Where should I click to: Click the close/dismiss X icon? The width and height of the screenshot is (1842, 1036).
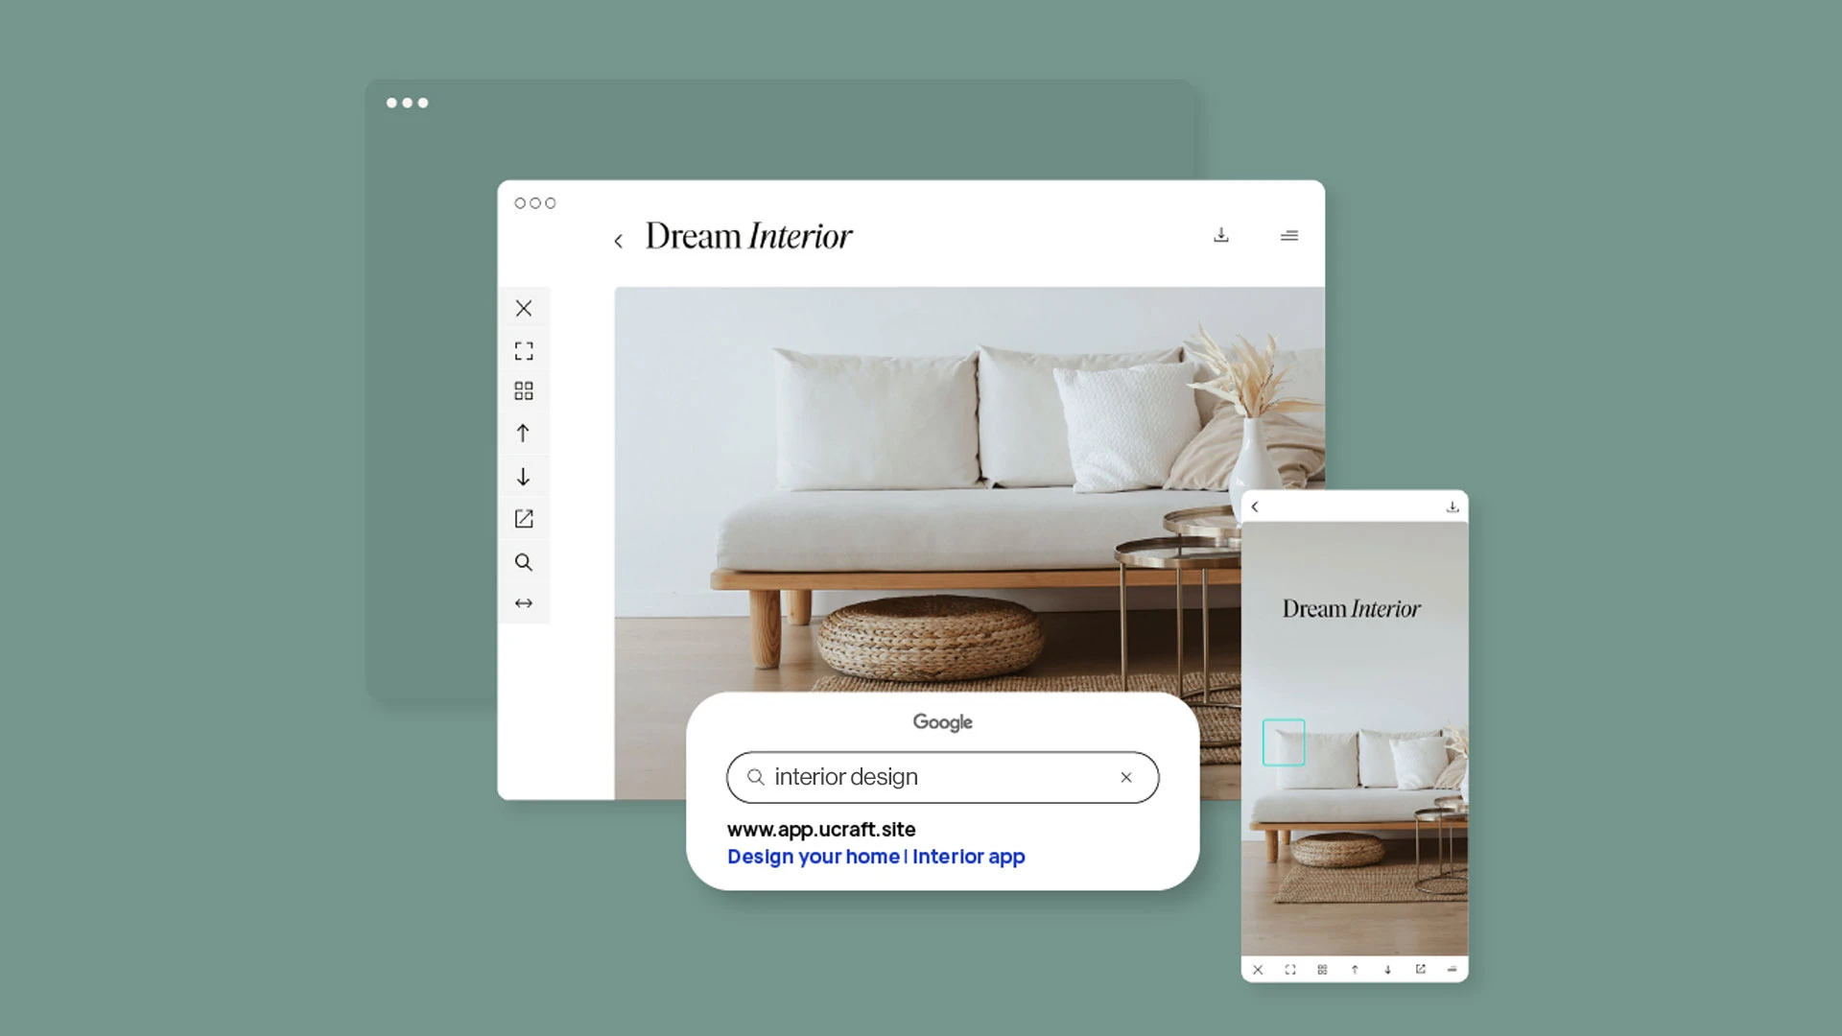524,309
